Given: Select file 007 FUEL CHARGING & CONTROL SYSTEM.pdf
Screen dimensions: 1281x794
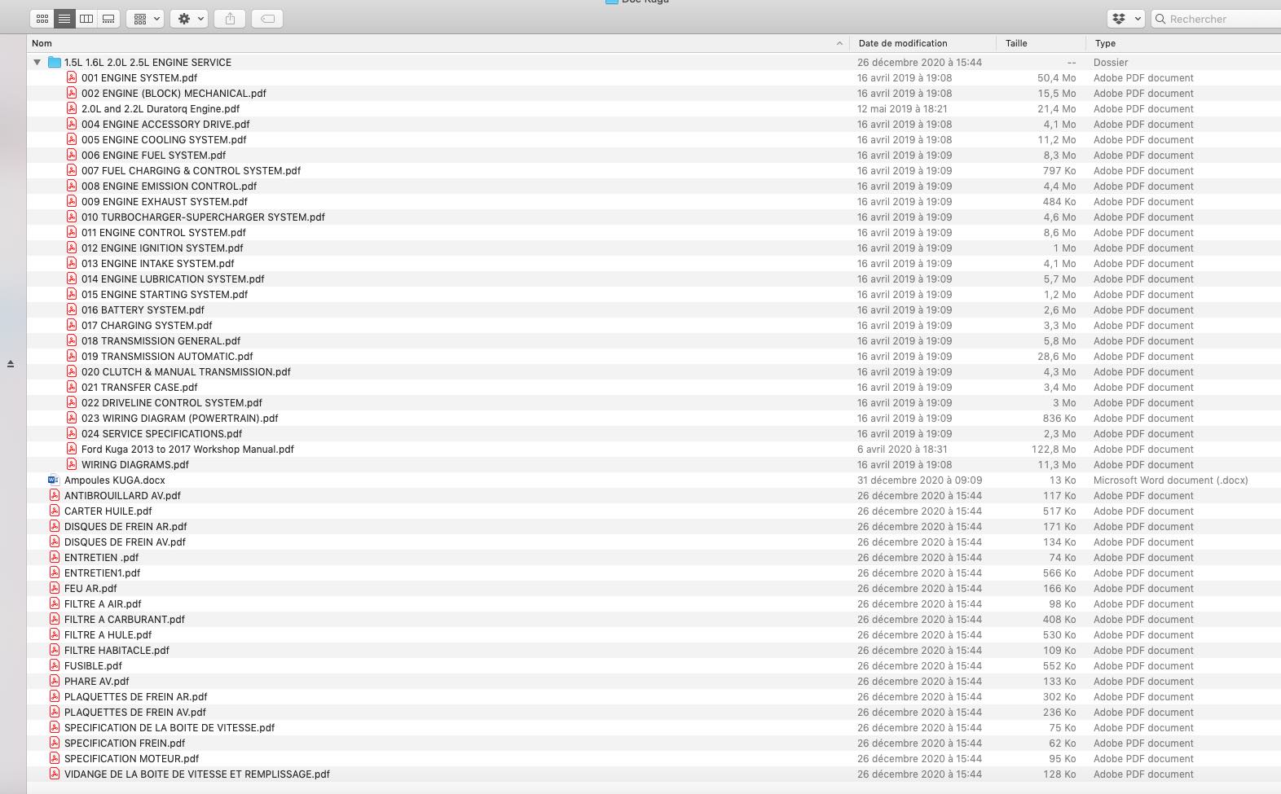Looking at the screenshot, I should (191, 170).
